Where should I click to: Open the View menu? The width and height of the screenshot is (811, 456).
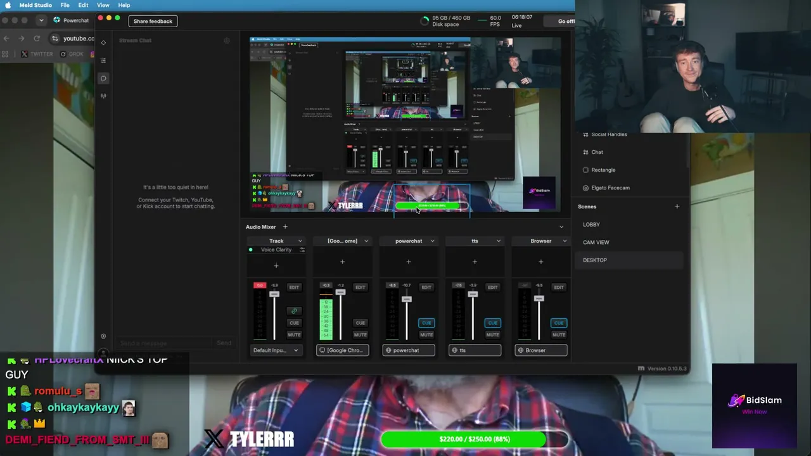[103, 5]
